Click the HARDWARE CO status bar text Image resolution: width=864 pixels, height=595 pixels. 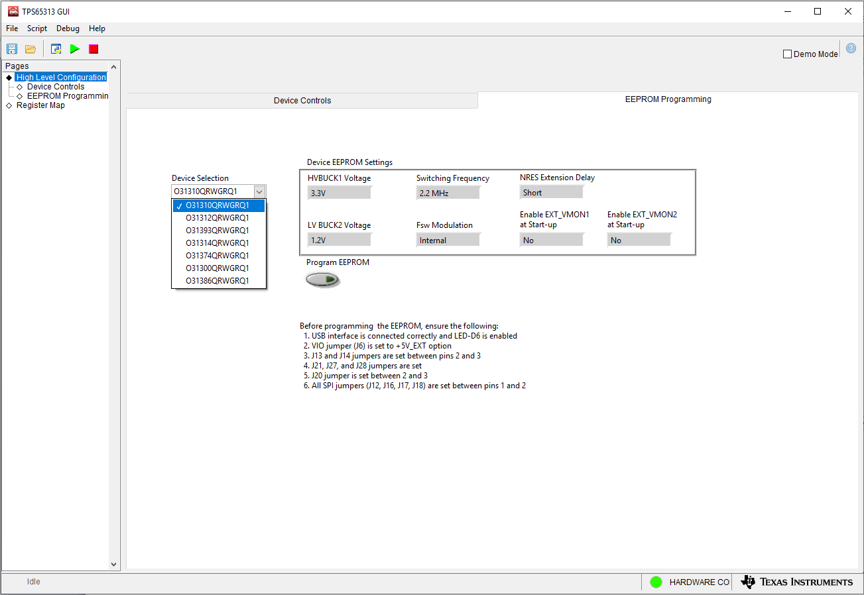[699, 582]
